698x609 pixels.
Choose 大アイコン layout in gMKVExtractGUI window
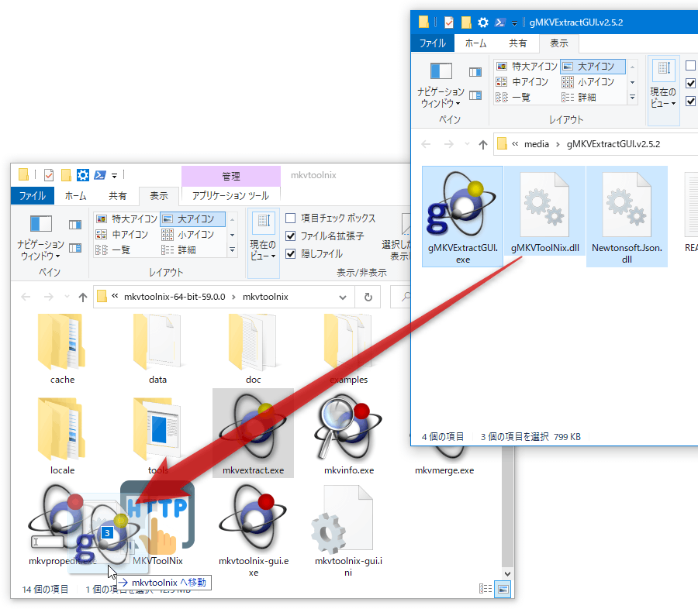coord(593,67)
